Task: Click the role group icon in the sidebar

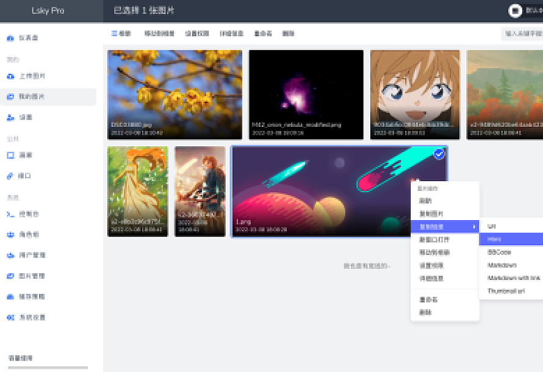Action: pos(10,235)
